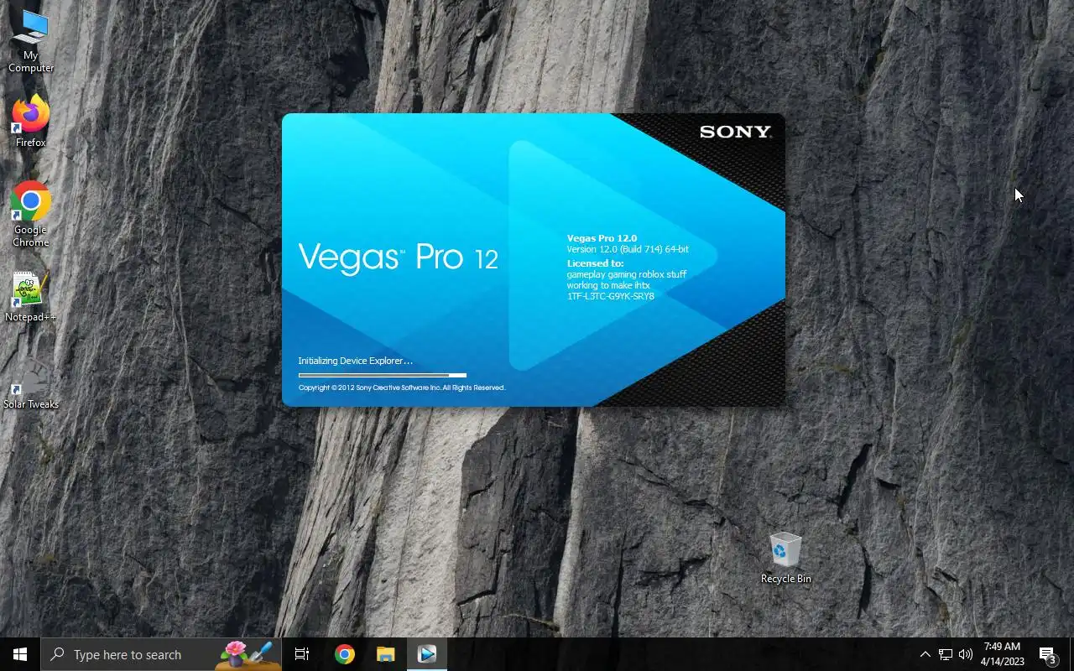The width and height of the screenshot is (1074, 671).
Task: Launch Chrome from the taskbar
Action: click(344, 654)
